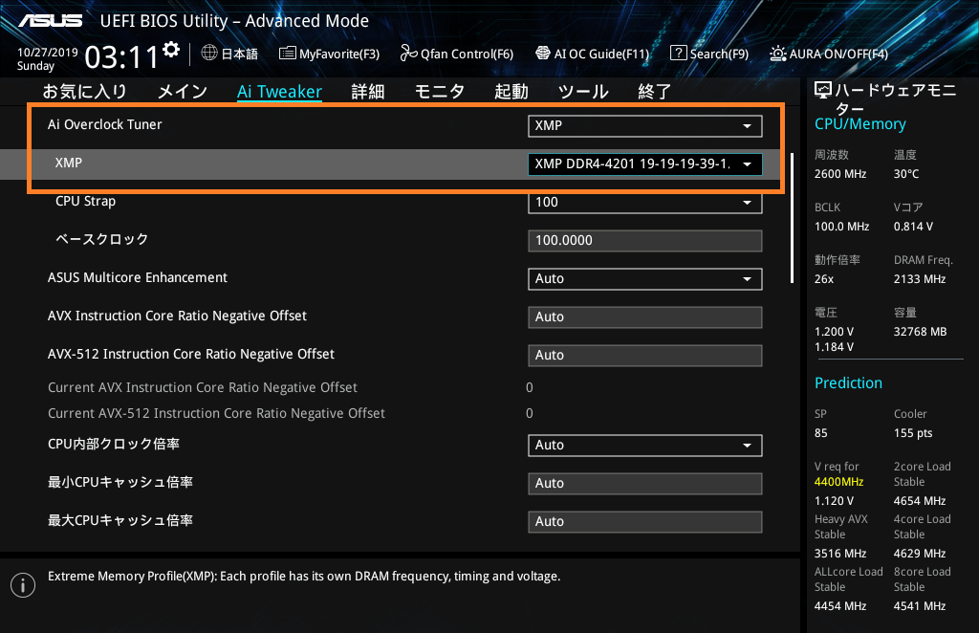Open the 詳細 tab
The height and width of the screenshot is (633, 979).
pos(368,91)
